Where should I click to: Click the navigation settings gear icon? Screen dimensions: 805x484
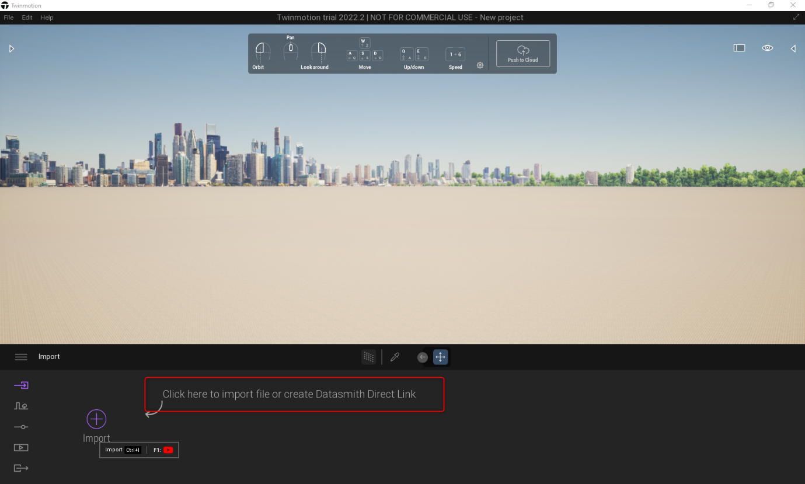click(480, 65)
